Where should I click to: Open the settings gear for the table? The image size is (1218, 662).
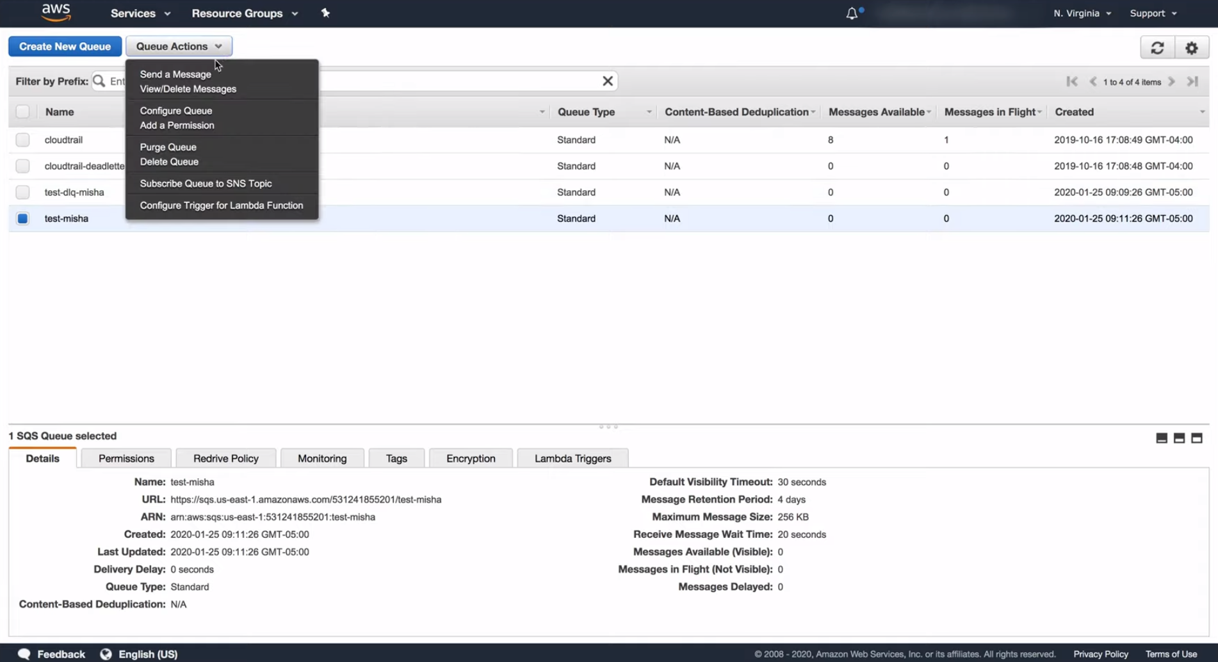[x=1191, y=47]
